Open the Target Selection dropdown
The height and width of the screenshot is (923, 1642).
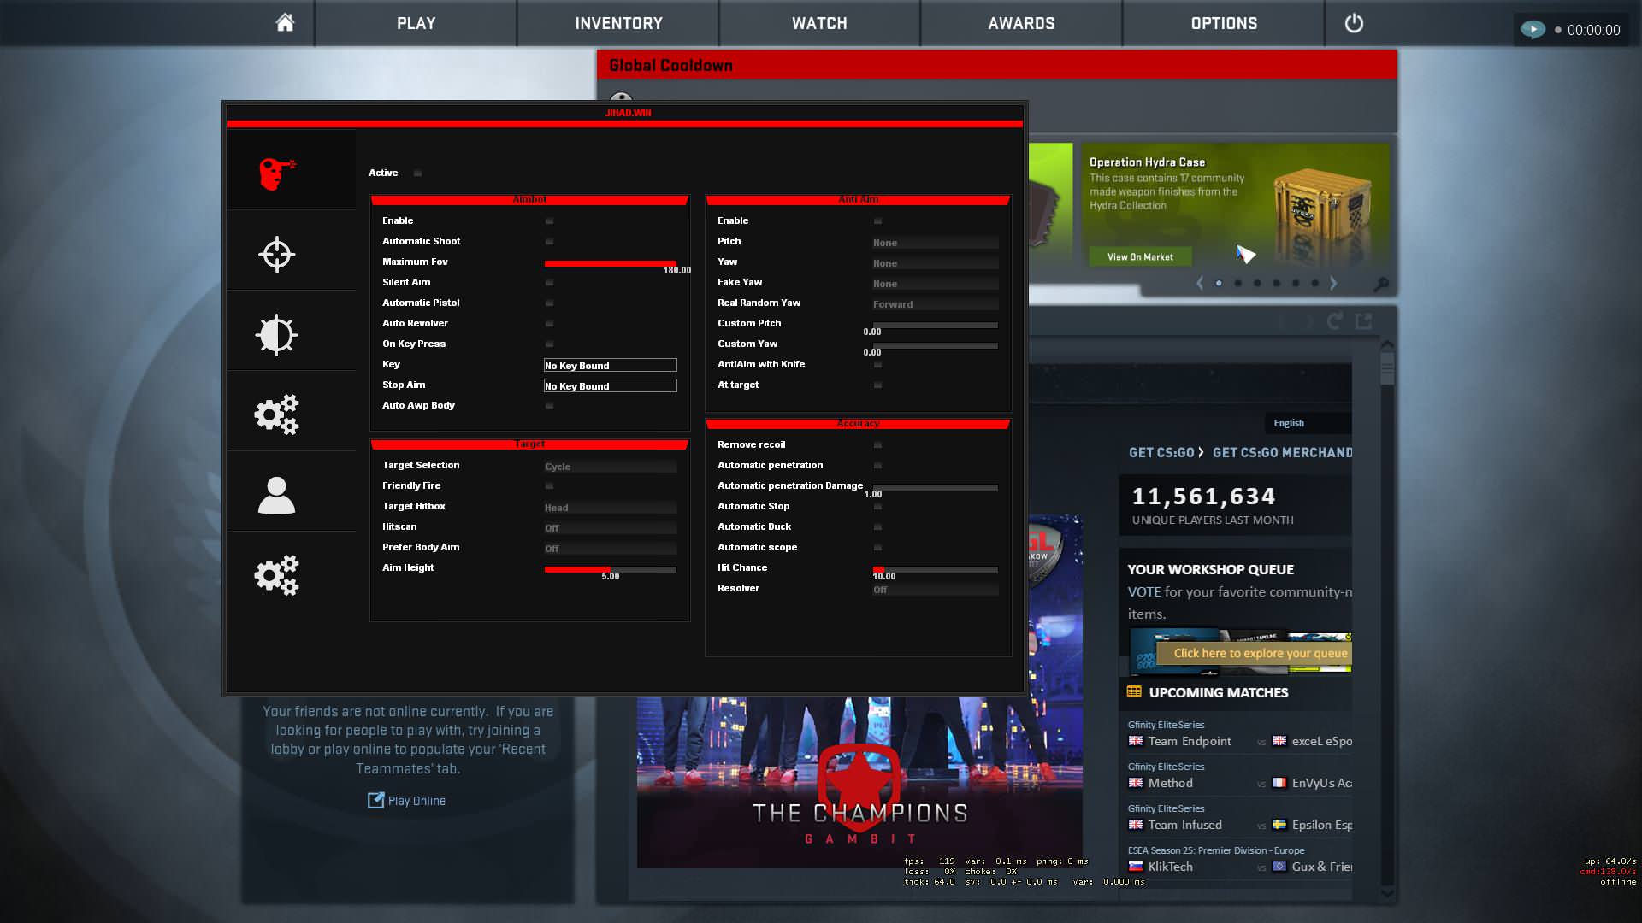pos(610,467)
